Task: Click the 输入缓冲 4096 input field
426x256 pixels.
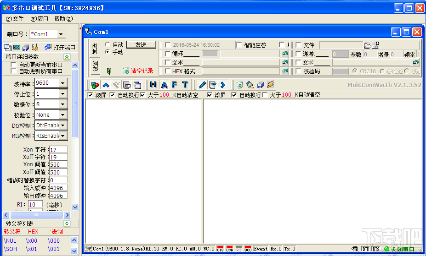Action: [58, 188]
